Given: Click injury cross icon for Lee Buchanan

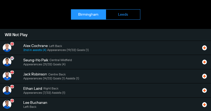Looking at the screenshot, I should (x=204, y=105).
